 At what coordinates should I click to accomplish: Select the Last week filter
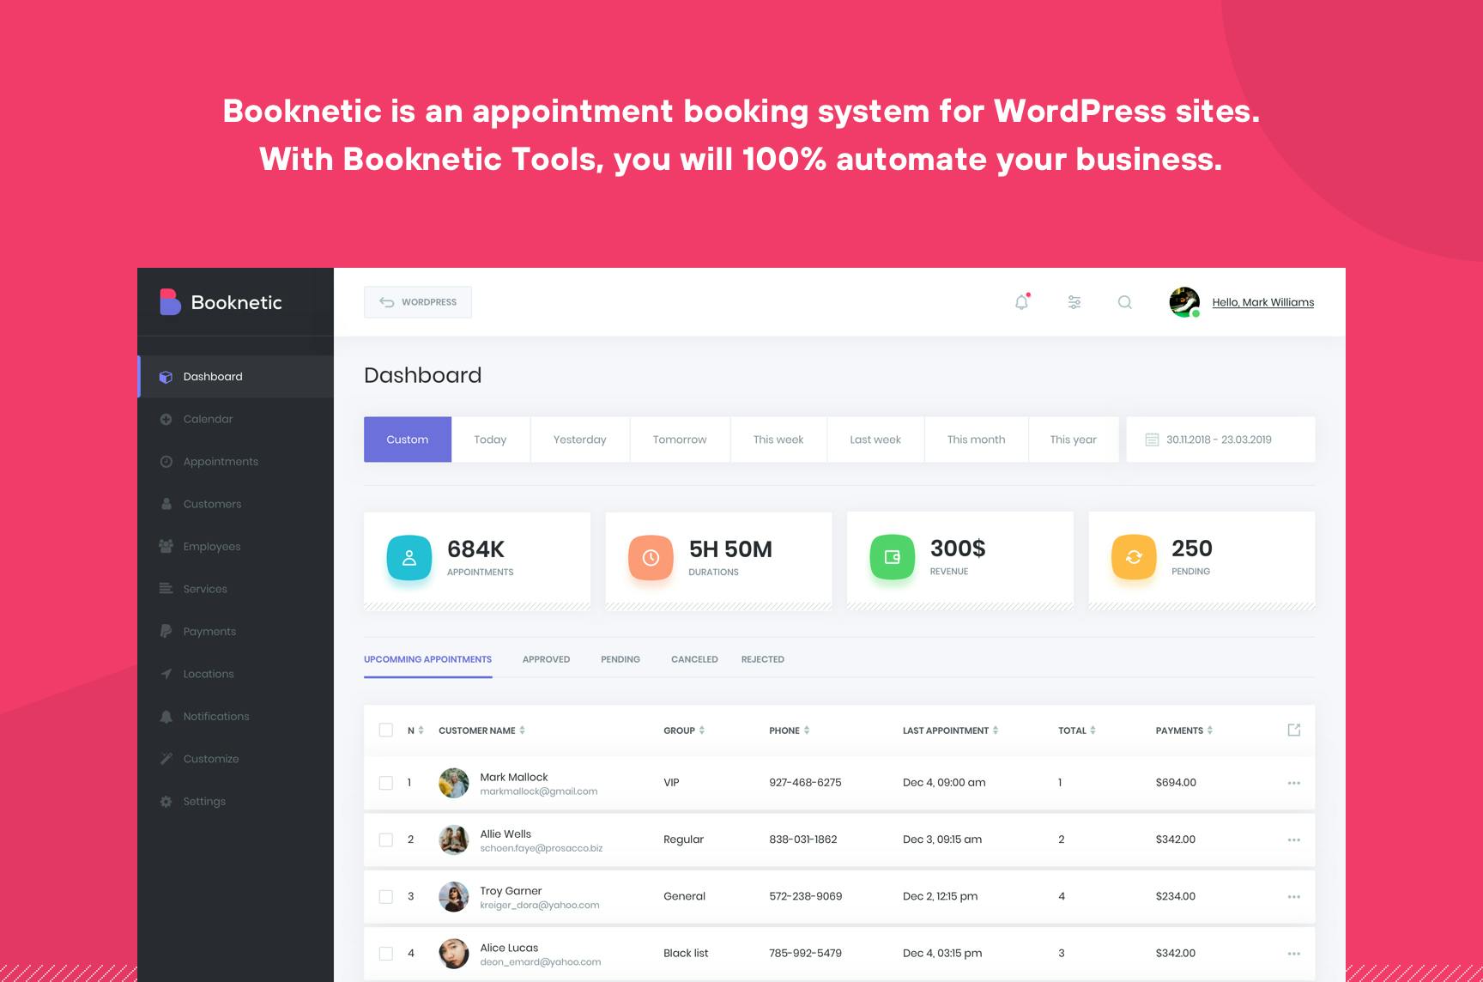pyautogui.click(x=875, y=439)
